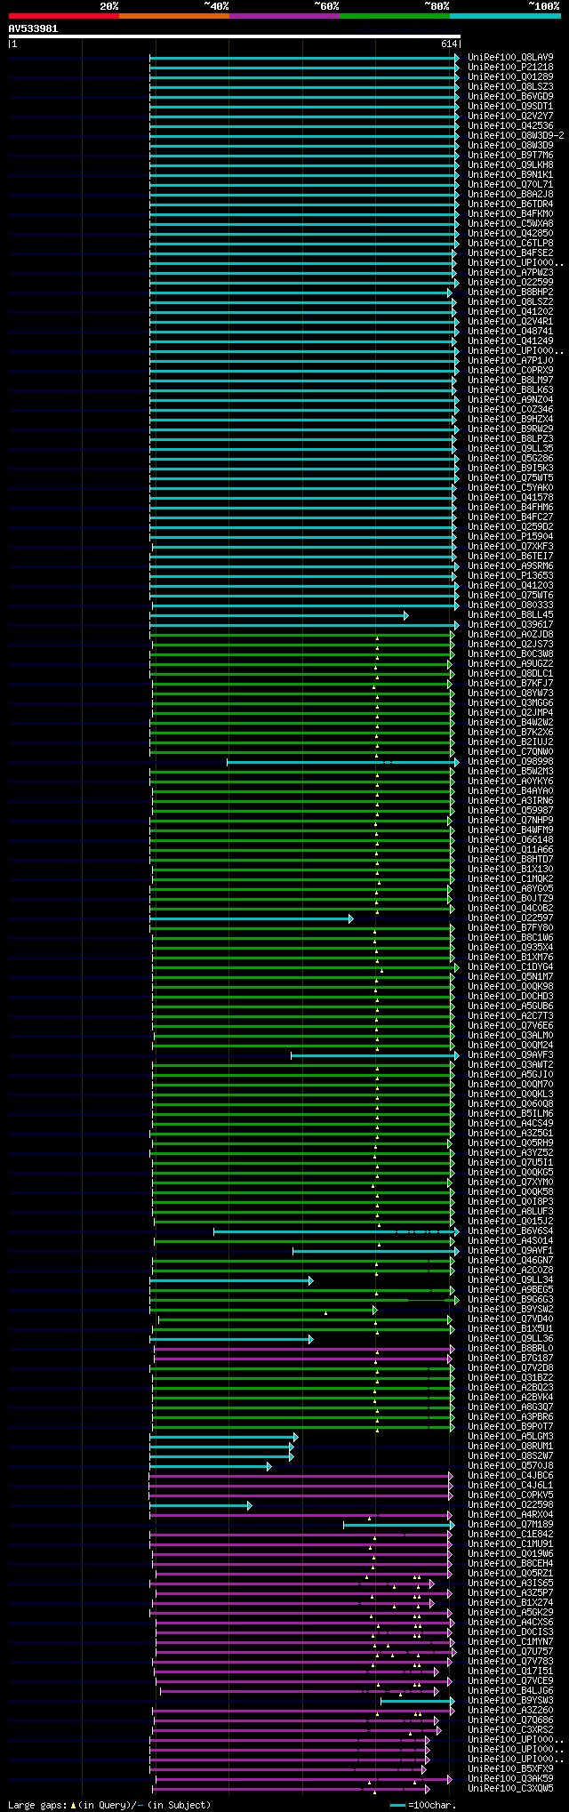This screenshot has height=1812, width=569.
Task: Click purple alignment bar of UniRef100_B8BRL0
Action: [x=304, y=1348]
